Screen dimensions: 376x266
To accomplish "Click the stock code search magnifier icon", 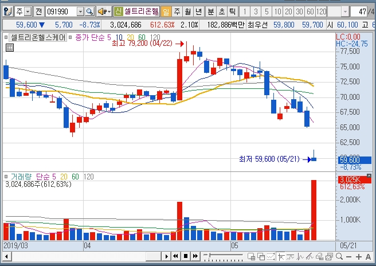I will coord(89,11).
